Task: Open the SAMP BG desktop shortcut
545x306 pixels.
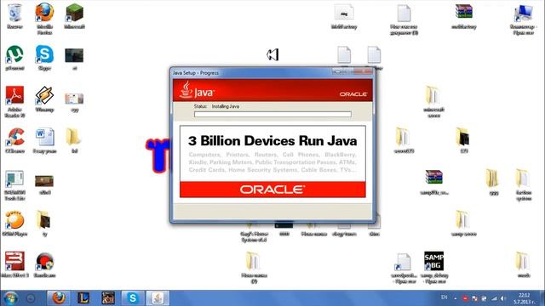Action: (x=433, y=261)
